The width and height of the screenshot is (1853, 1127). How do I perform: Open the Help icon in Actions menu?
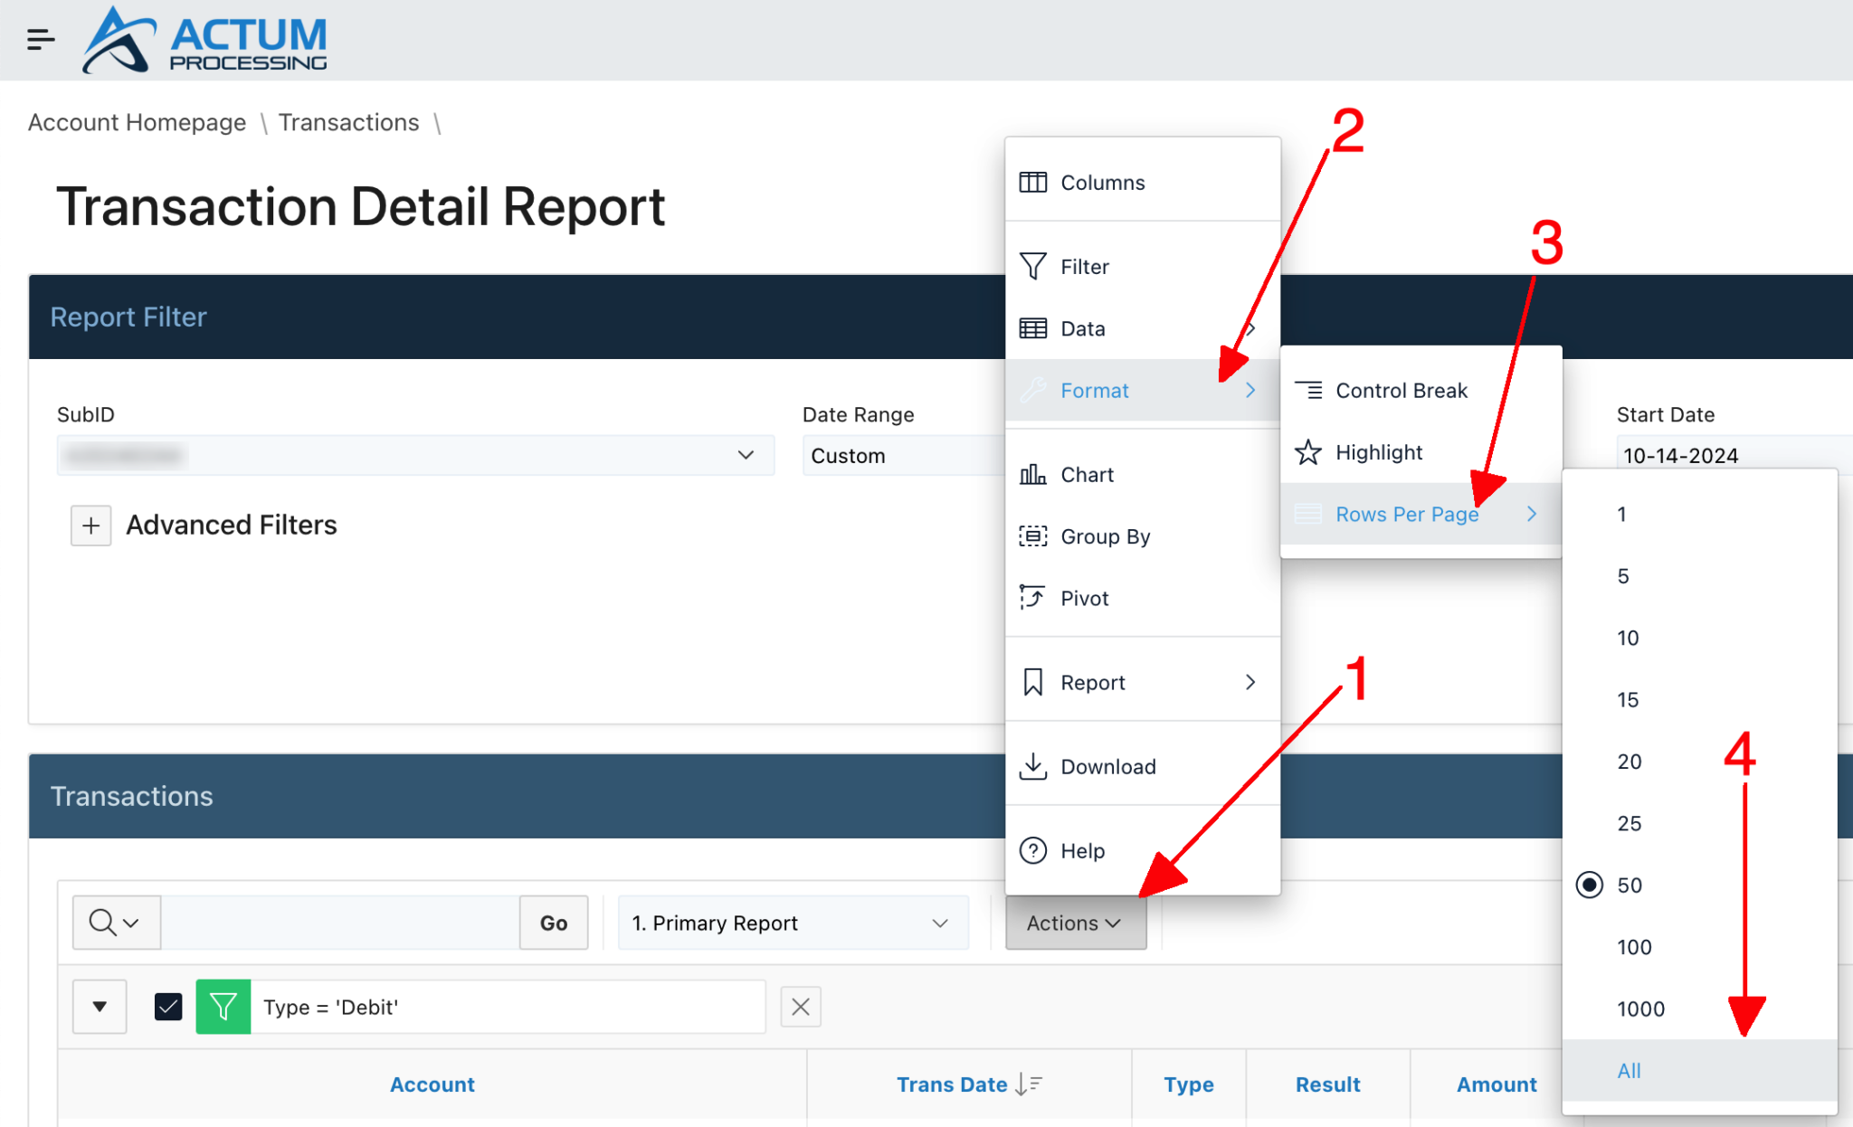click(1033, 850)
